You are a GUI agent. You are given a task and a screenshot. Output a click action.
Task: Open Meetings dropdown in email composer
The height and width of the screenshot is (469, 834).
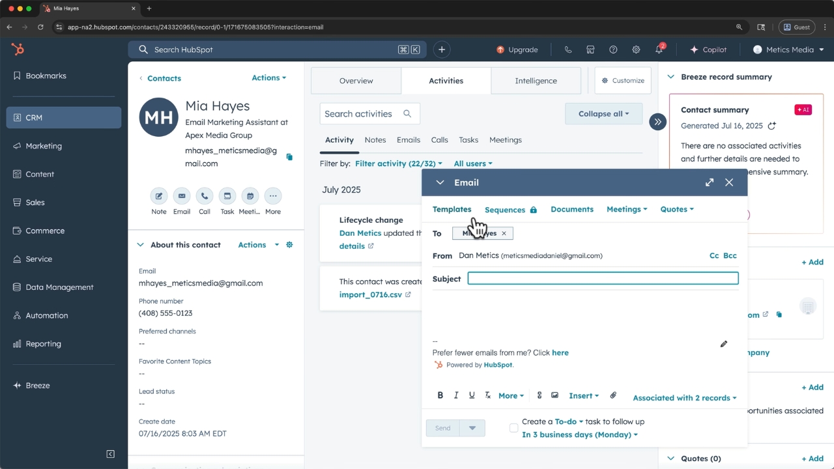click(627, 209)
